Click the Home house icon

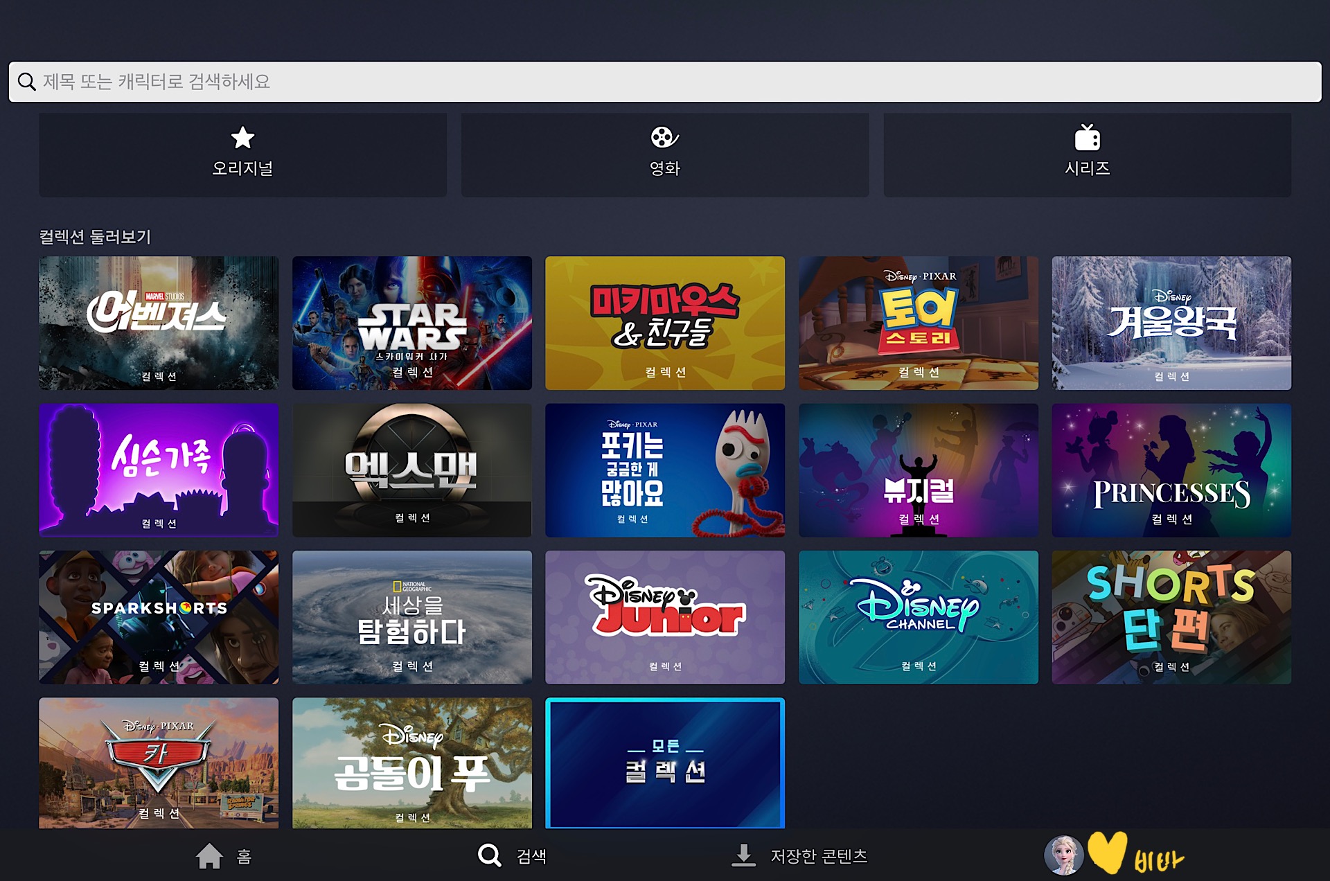pyautogui.click(x=209, y=856)
